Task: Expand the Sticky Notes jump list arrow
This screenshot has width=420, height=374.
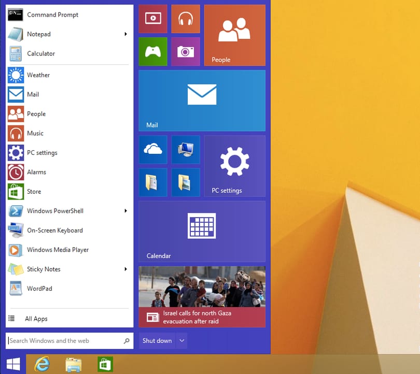Action: [125, 269]
